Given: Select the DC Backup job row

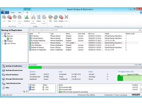Looking at the screenshot, I should point(83,36).
